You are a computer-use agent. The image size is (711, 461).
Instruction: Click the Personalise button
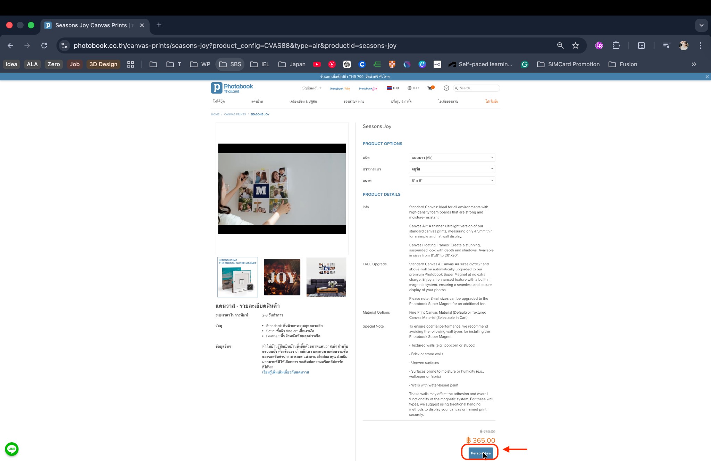pyautogui.click(x=480, y=453)
